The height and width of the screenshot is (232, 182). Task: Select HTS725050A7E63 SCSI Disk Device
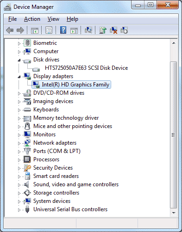tap(86, 68)
